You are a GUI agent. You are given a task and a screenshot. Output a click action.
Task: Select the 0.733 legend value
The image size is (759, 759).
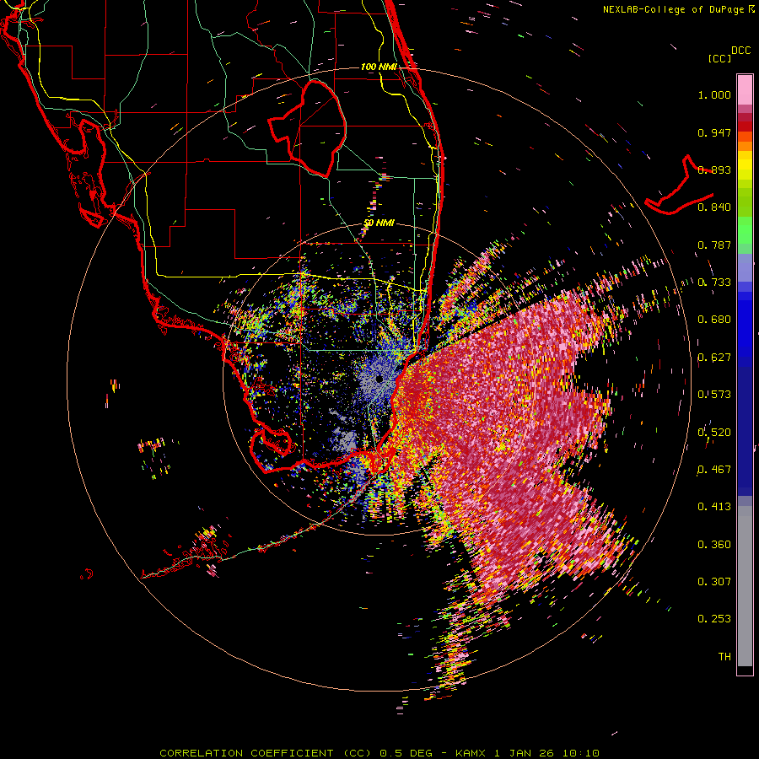click(714, 283)
